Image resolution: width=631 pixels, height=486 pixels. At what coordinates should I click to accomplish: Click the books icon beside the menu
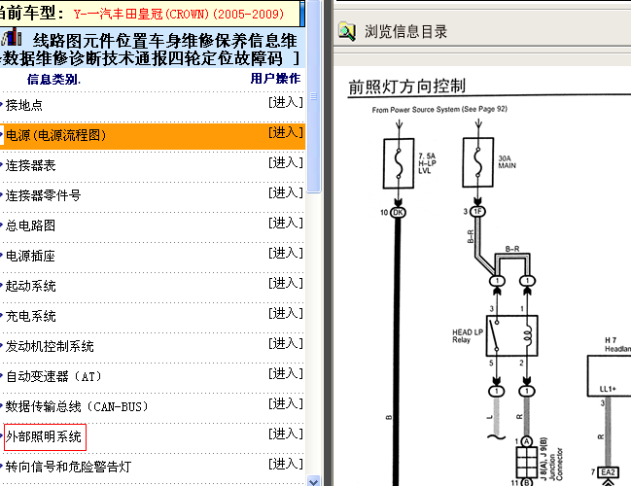point(12,37)
